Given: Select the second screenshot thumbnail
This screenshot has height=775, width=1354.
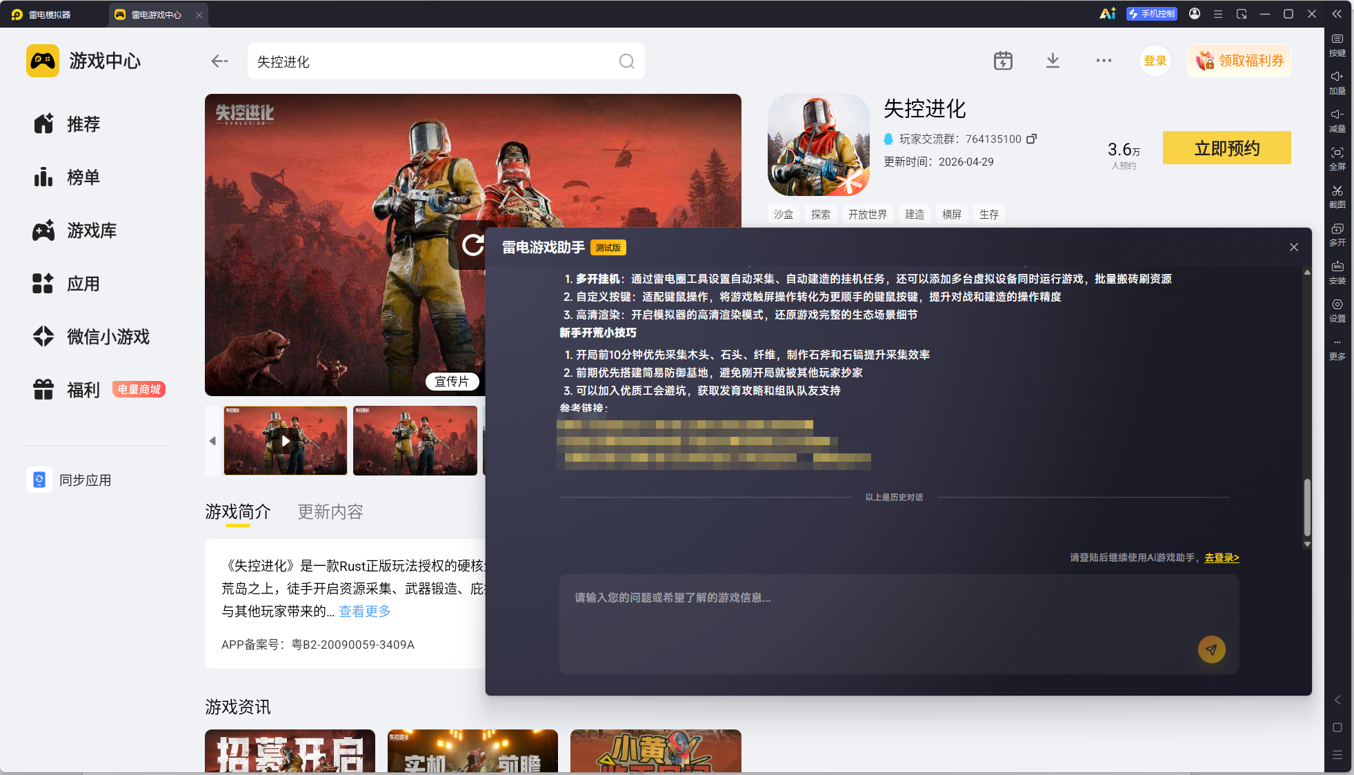Looking at the screenshot, I should (415, 440).
